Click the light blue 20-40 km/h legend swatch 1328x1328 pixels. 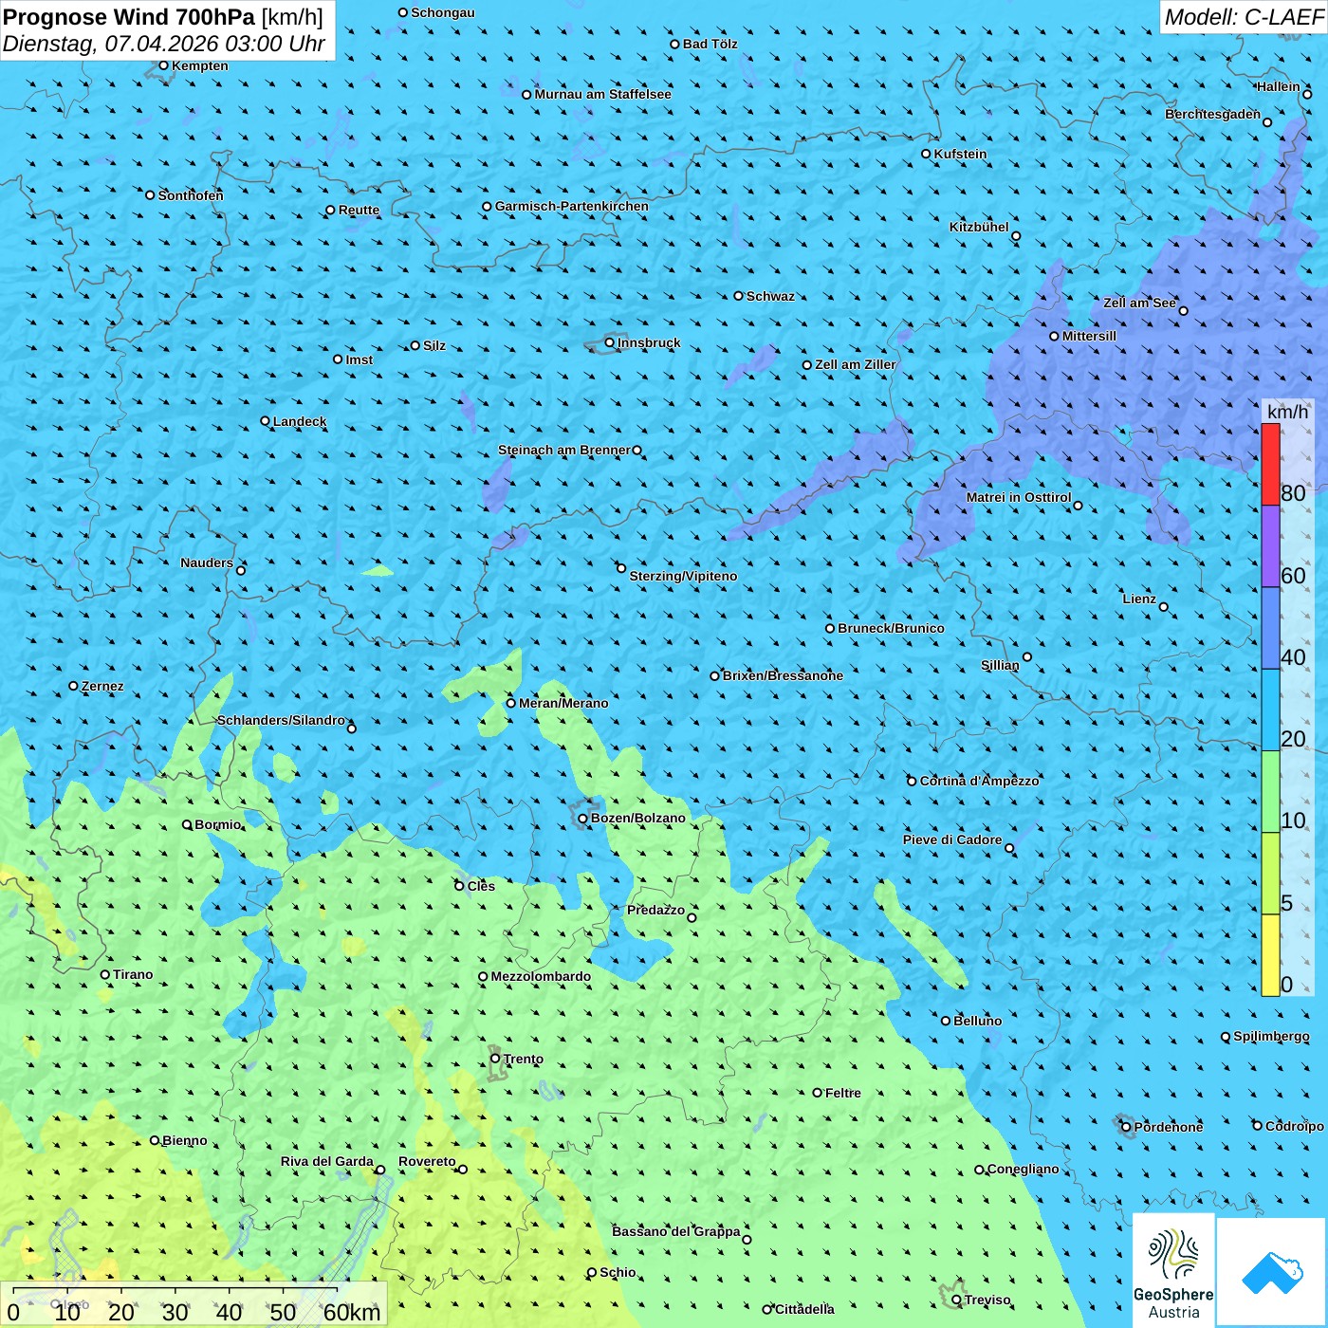pyautogui.click(x=1270, y=710)
